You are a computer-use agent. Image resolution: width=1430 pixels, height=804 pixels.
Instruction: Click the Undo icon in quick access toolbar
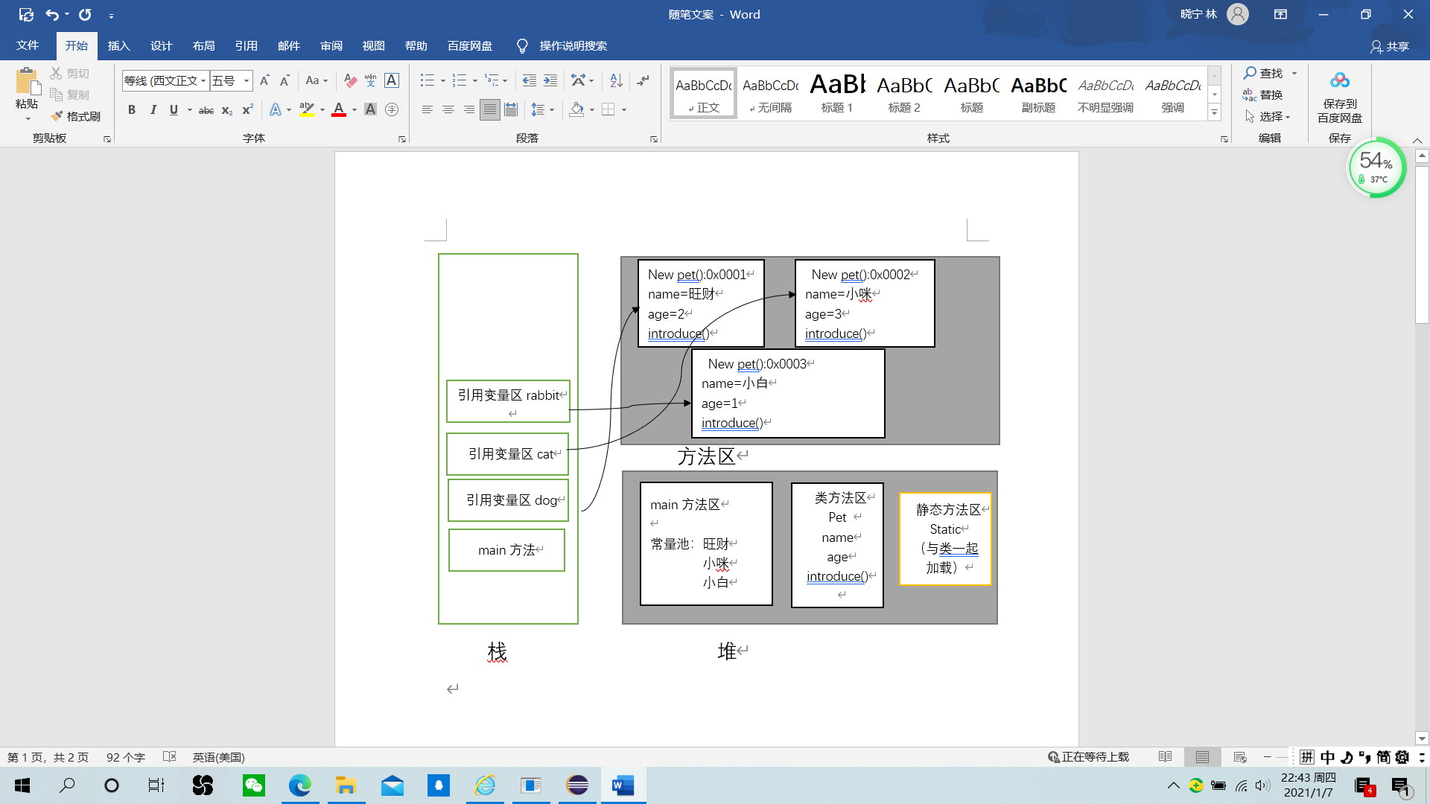[51, 14]
